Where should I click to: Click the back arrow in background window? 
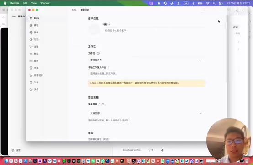pos(4,17)
